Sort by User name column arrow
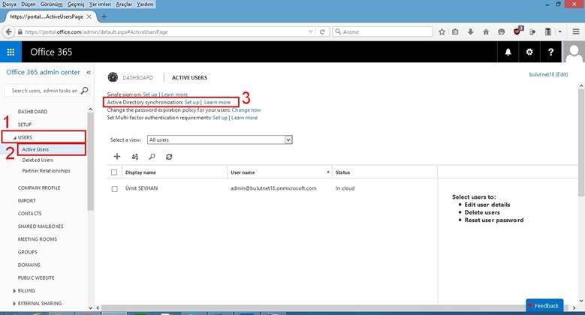 click(x=328, y=172)
